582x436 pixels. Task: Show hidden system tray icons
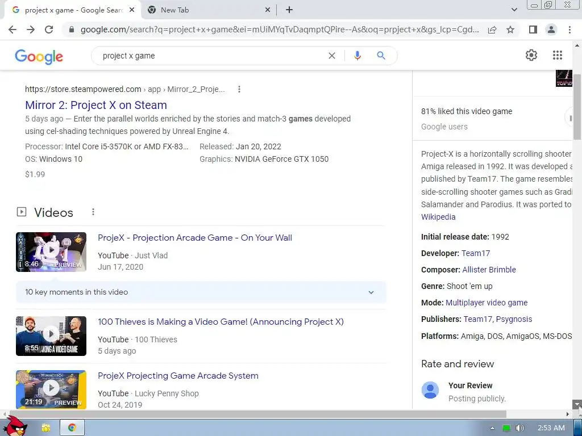click(x=493, y=428)
